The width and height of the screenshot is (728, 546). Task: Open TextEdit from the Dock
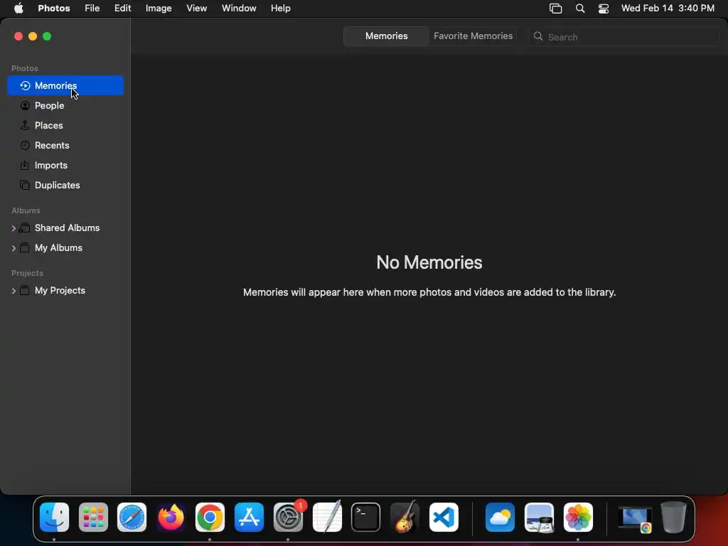pyautogui.click(x=327, y=518)
